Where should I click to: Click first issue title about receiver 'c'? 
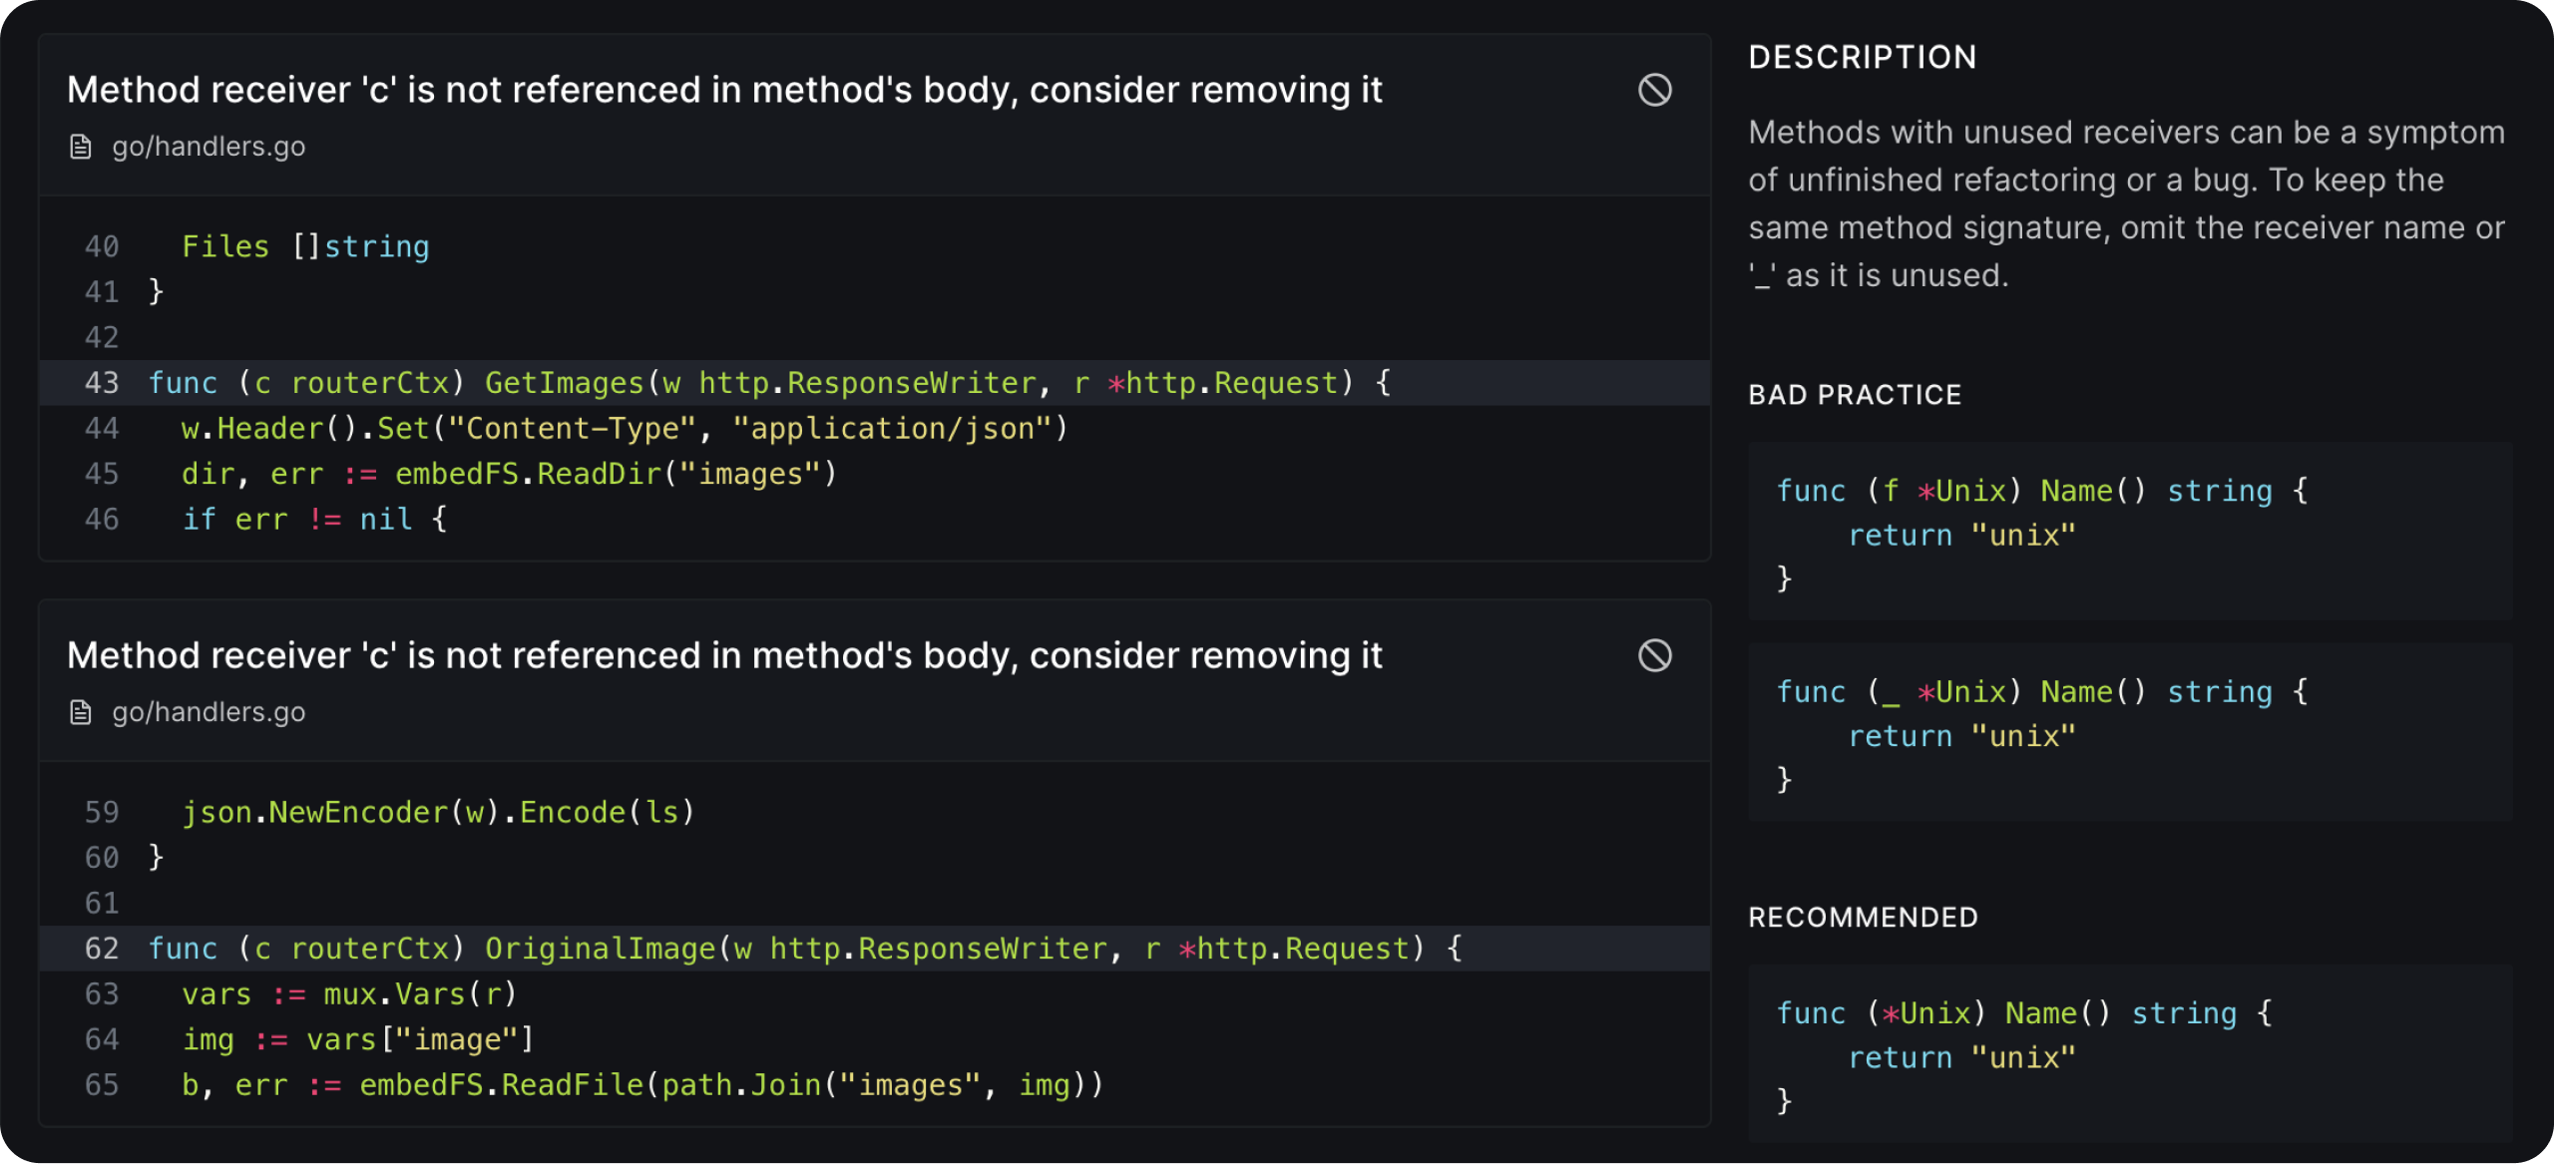coord(724,90)
